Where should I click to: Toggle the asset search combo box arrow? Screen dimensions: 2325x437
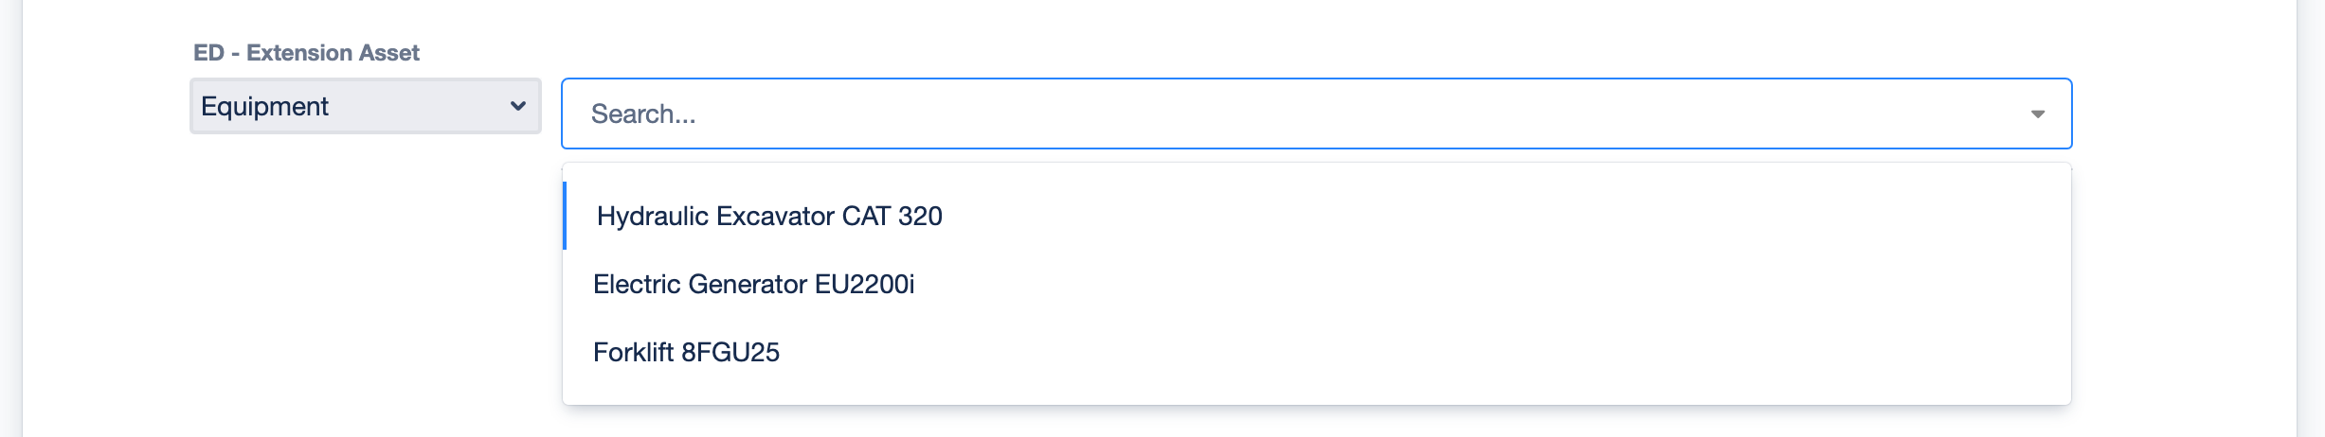2037,114
